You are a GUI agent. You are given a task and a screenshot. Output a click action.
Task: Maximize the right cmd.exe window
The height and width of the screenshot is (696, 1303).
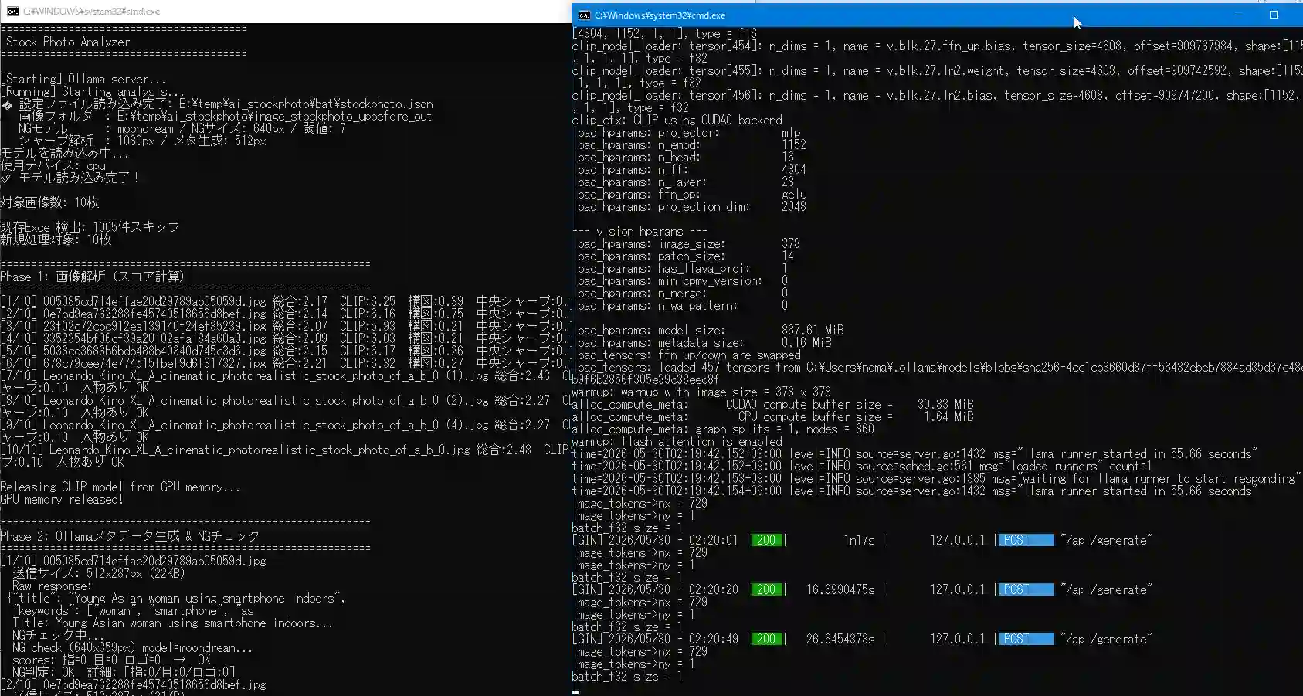click(x=1274, y=15)
